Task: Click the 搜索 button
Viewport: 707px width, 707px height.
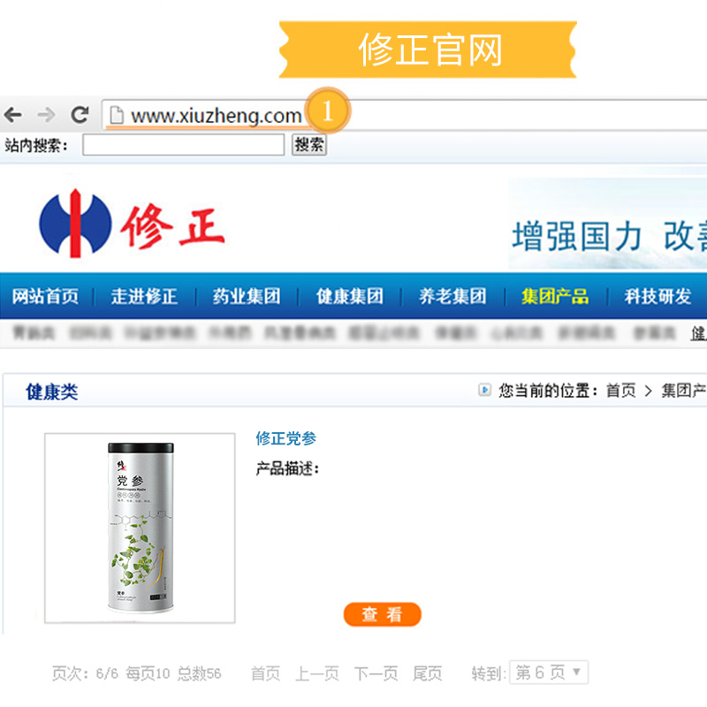Action: [x=308, y=145]
